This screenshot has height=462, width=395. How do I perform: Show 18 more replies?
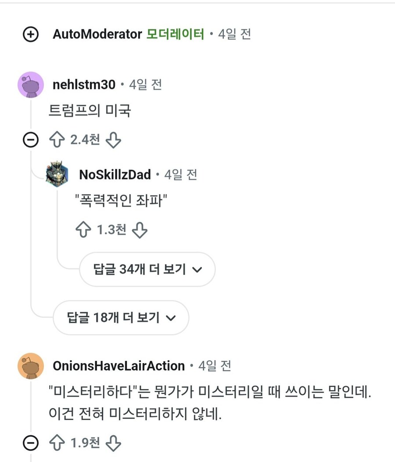click(121, 318)
